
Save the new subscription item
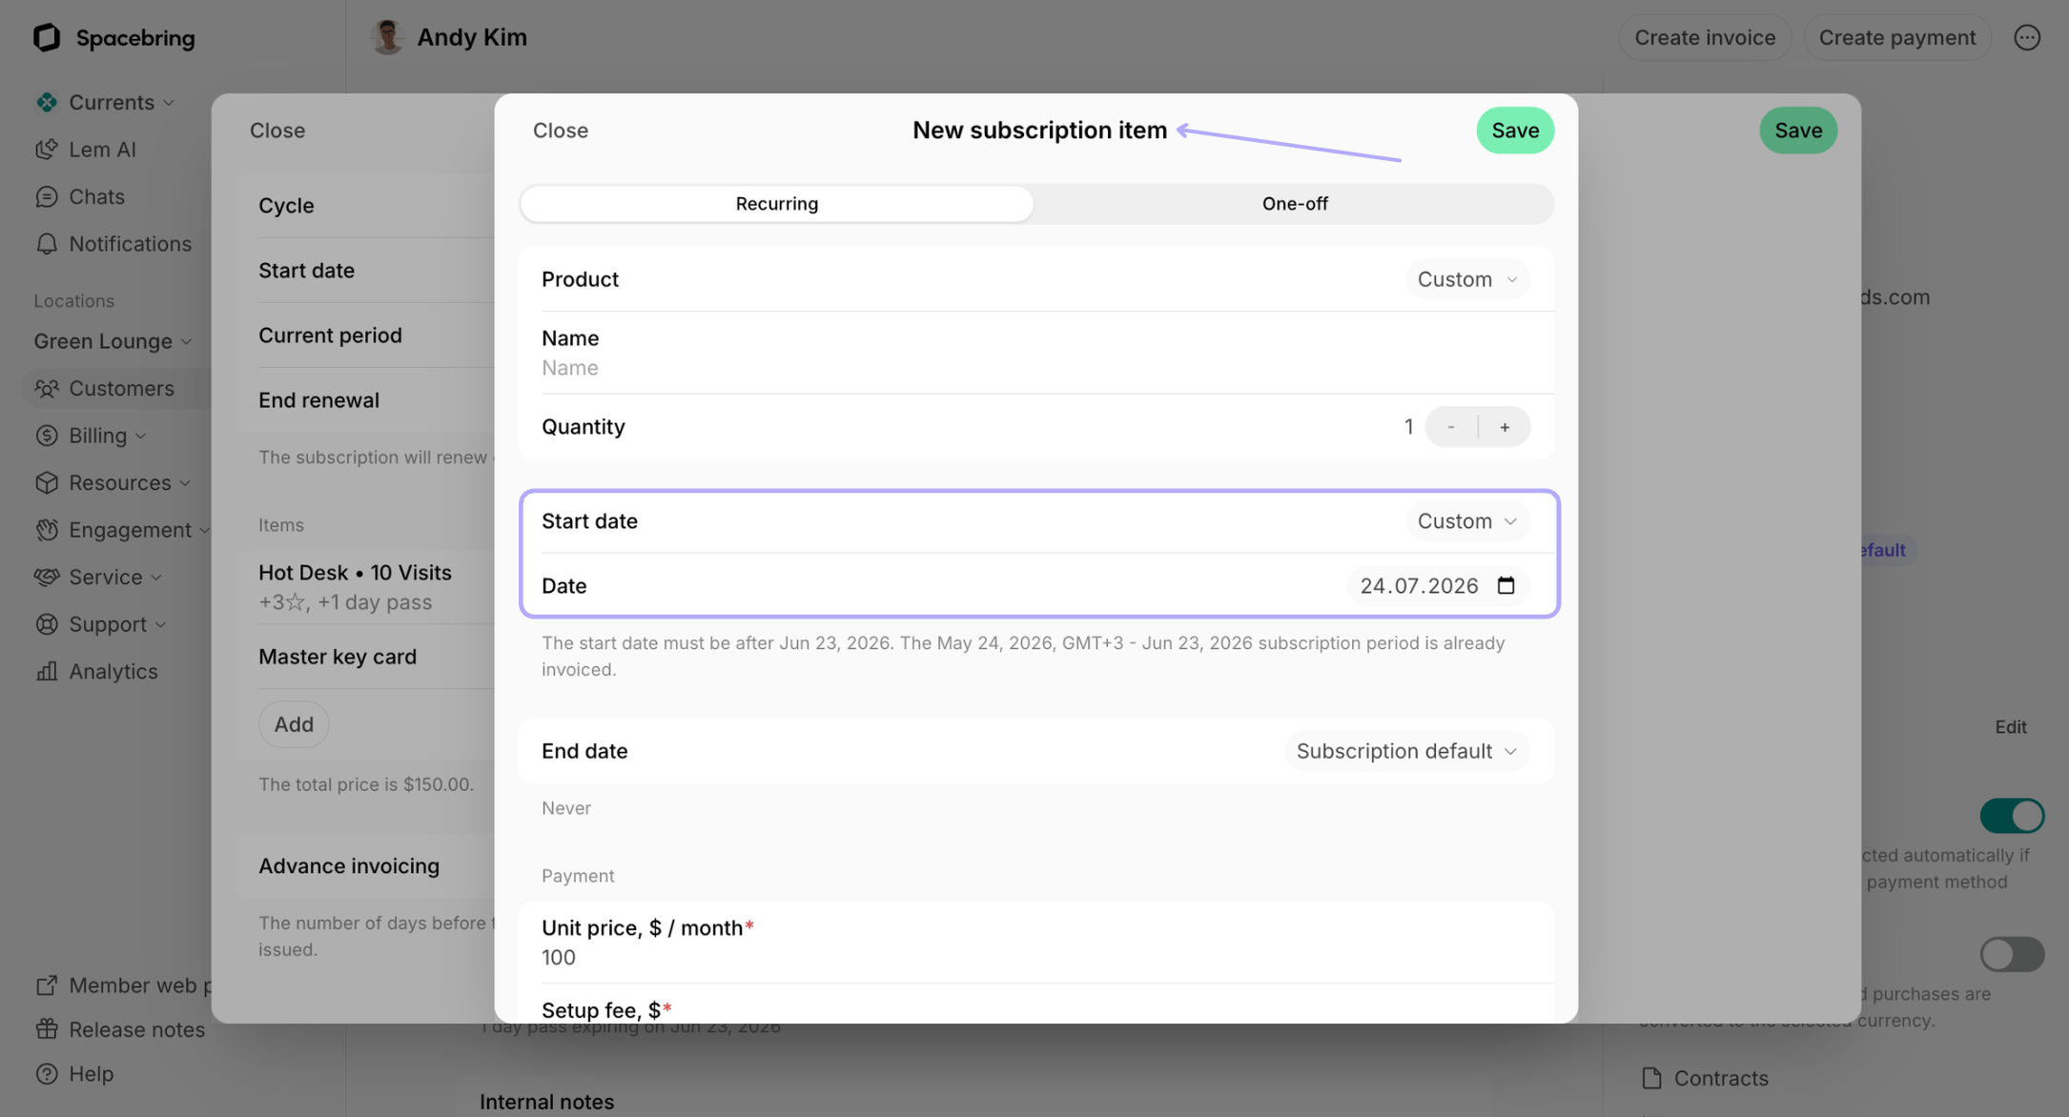pos(1515,131)
